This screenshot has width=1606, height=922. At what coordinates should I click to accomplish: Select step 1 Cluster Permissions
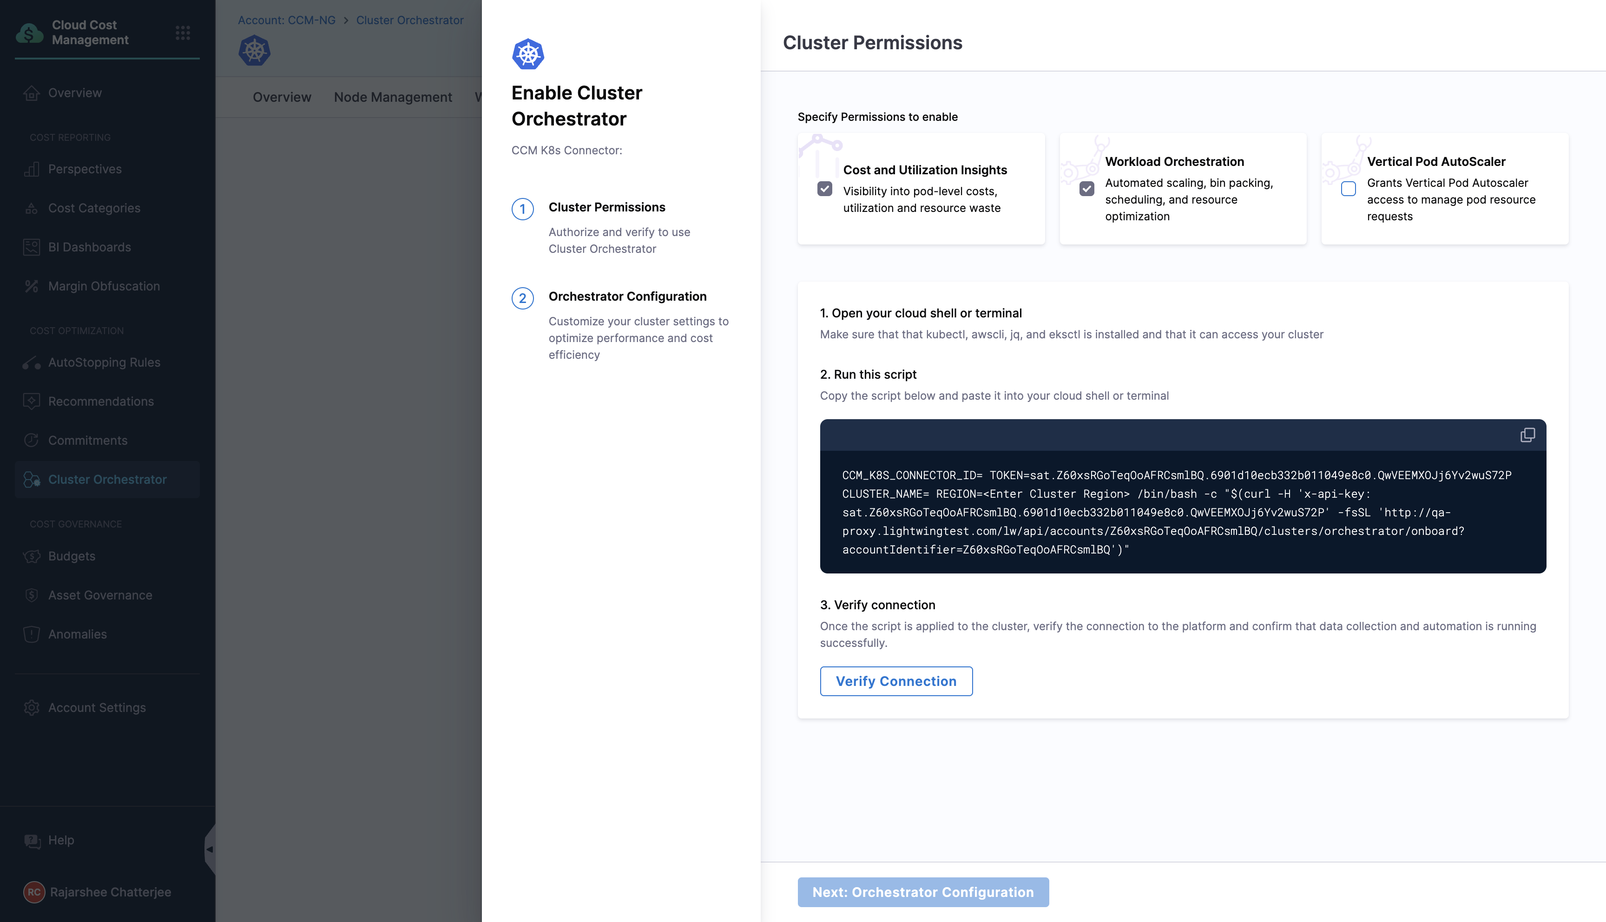(606, 207)
